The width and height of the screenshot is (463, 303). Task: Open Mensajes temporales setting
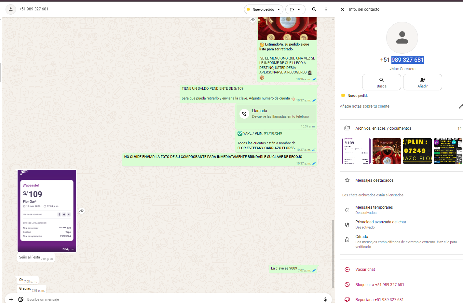pos(374,210)
